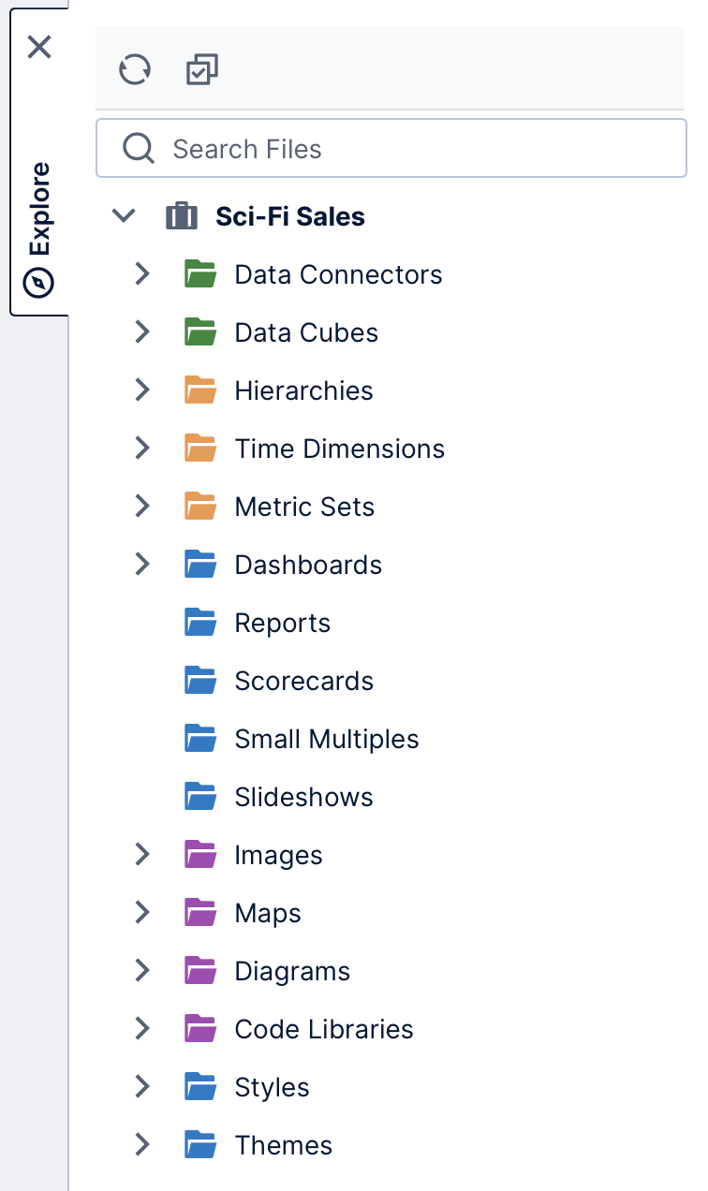Click the blue Reports folder icon
The image size is (708, 1191).
[200, 623]
